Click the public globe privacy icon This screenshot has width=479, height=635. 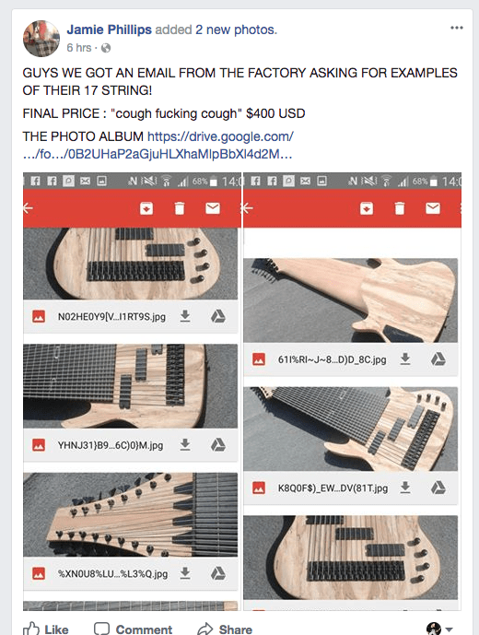tap(106, 48)
